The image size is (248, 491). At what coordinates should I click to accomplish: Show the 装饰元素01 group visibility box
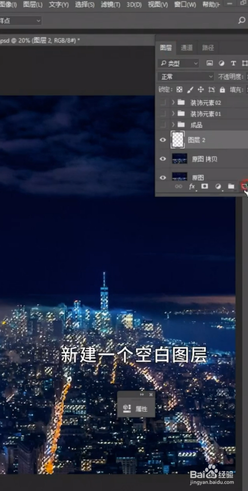163,114
